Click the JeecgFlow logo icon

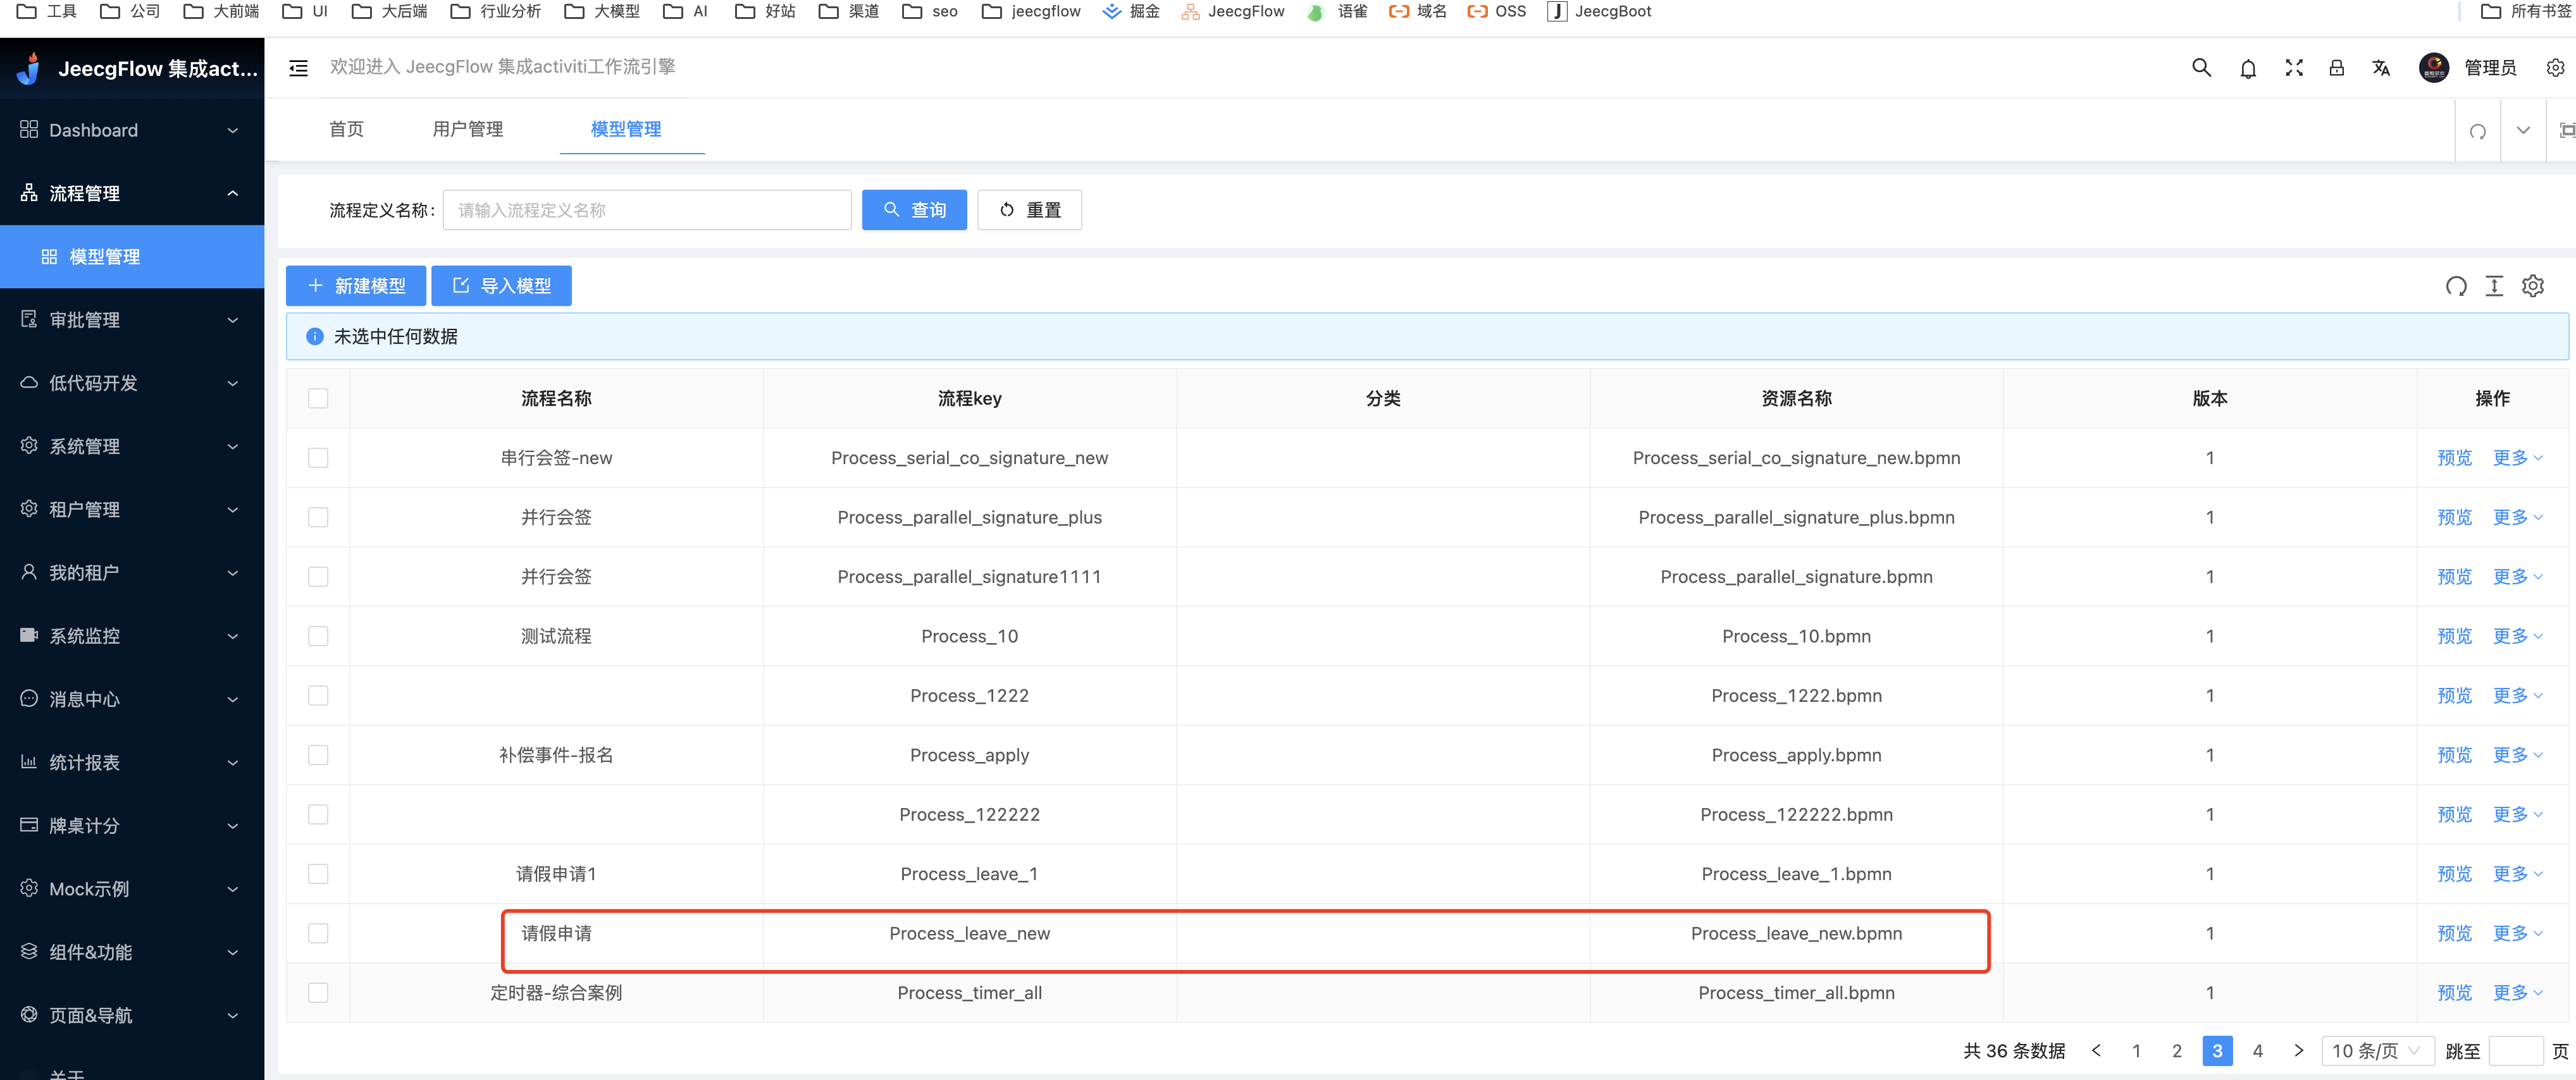[x=29, y=68]
